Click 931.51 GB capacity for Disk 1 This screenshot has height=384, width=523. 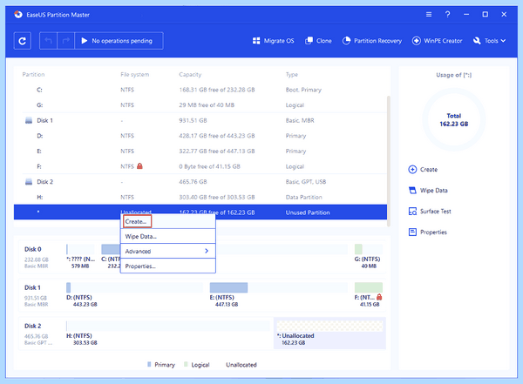click(x=193, y=120)
